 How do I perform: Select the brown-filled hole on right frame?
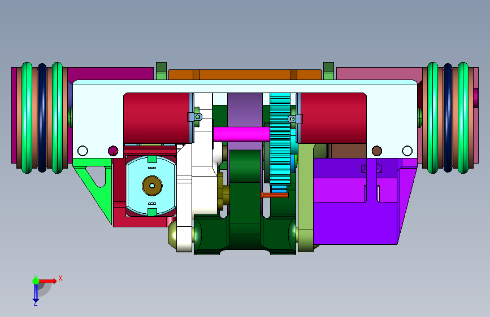click(377, 151)
